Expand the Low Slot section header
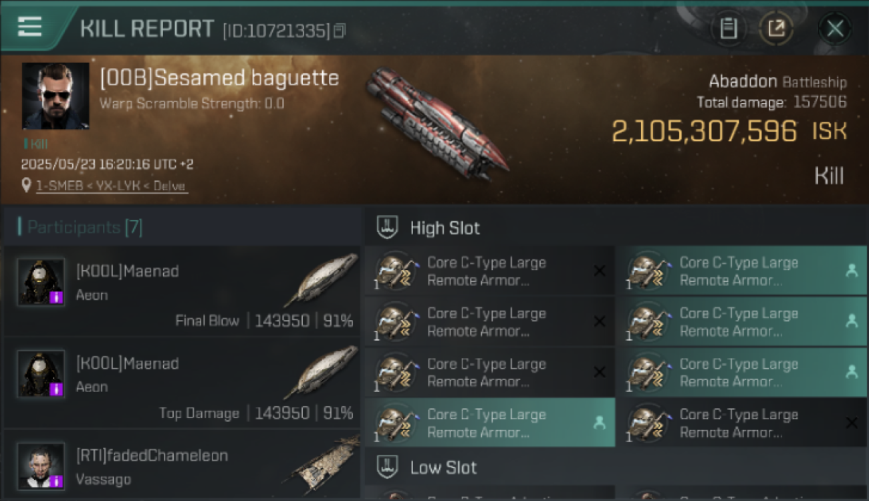 click(x=616, y=467)
